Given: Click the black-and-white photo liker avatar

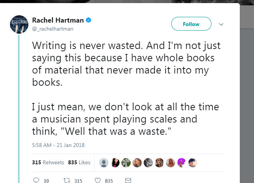Looking at the screenshot, I should tap(149, 163).
